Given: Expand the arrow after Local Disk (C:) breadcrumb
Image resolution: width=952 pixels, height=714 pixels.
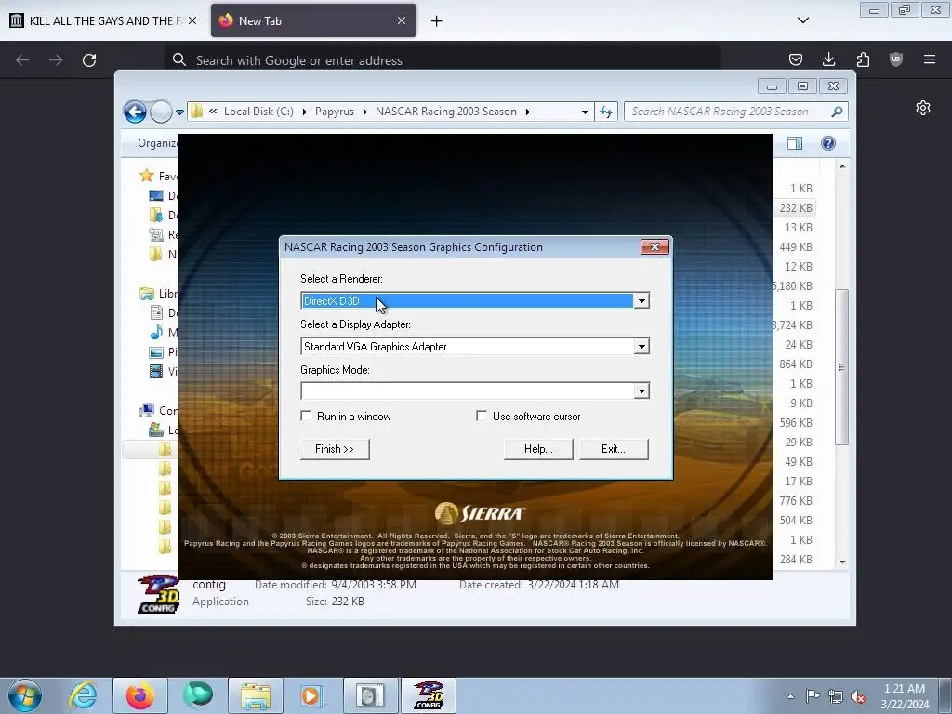Looking at the screenshot, I should (x=304, y=112).
